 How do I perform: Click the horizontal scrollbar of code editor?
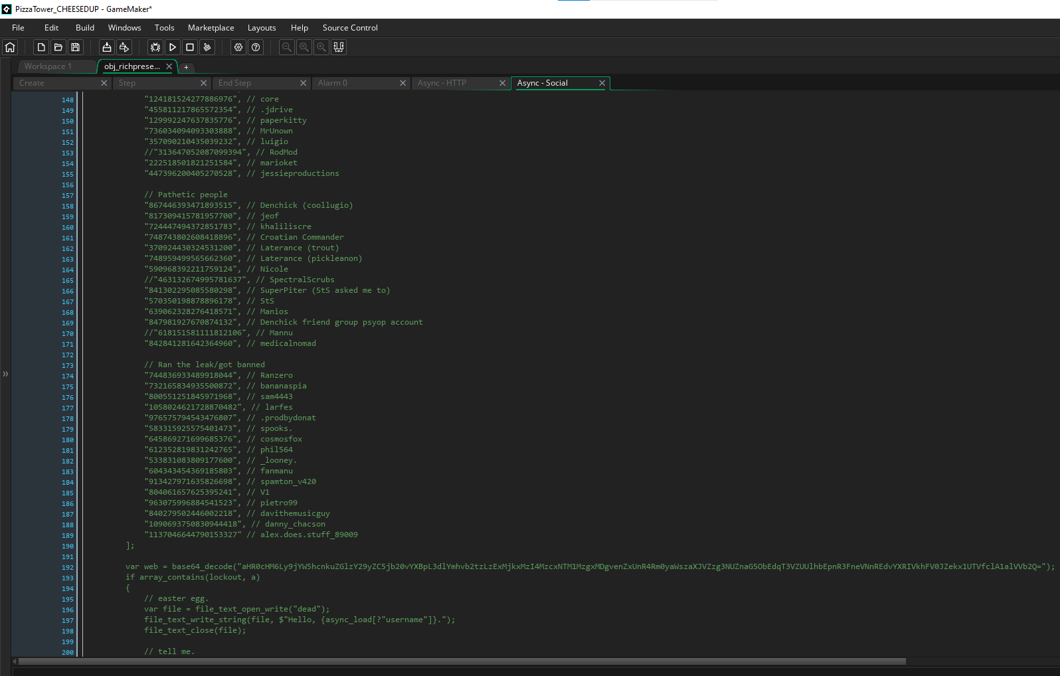click(462, 661)
